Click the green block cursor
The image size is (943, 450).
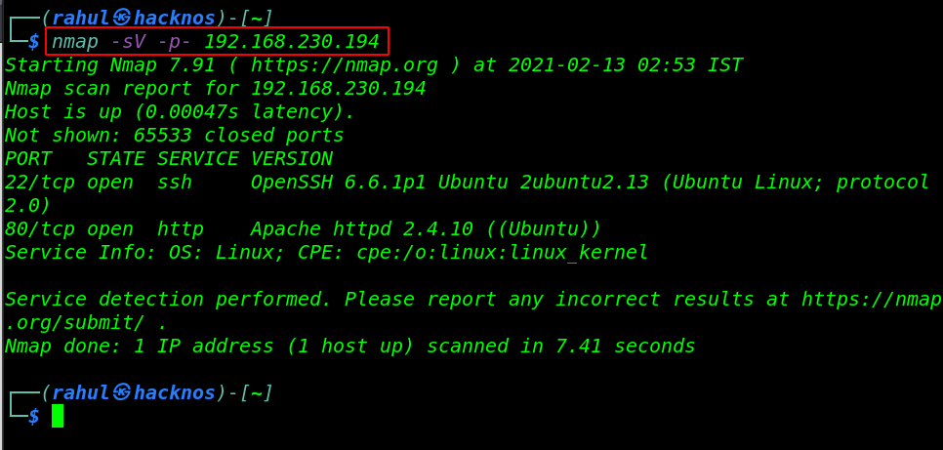coord(58,417)
